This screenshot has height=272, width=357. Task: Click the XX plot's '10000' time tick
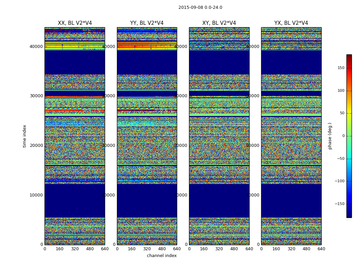(x=36, y=195)
